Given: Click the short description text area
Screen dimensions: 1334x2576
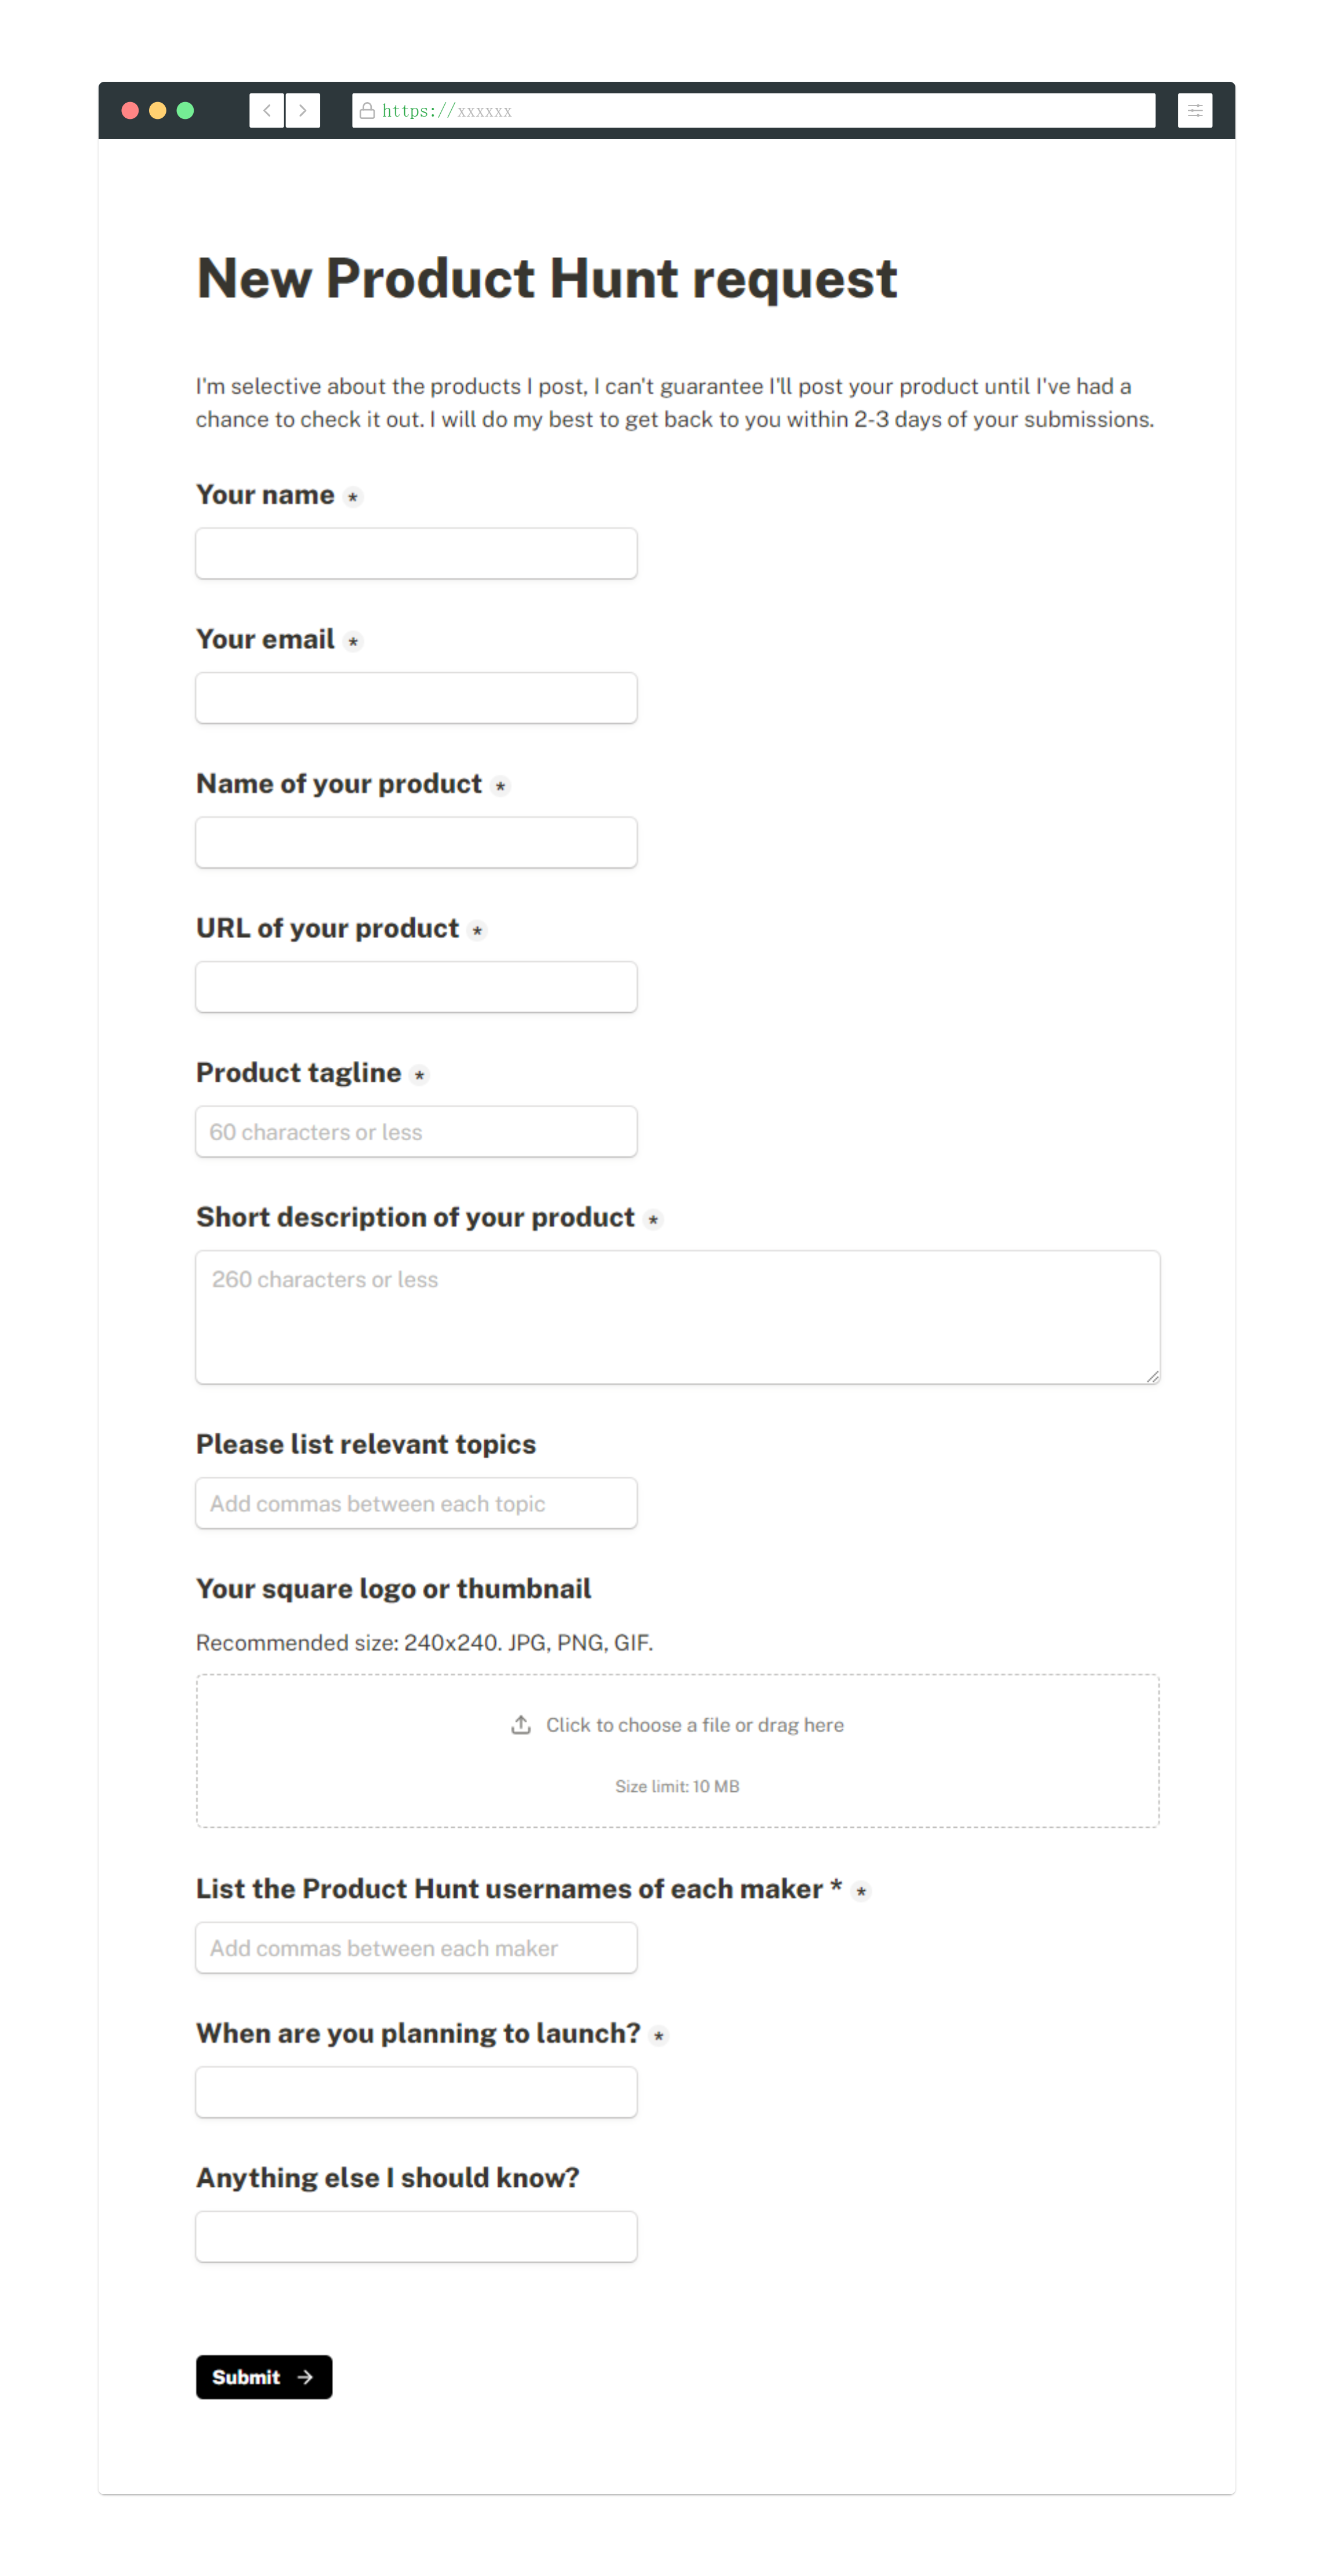Looking at the screenshot, I should click(677, 1316).
